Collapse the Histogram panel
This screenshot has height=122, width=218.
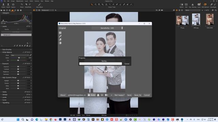tap(1, 13)
